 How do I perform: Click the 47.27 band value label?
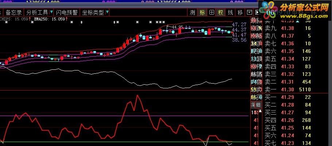(239, 24)
